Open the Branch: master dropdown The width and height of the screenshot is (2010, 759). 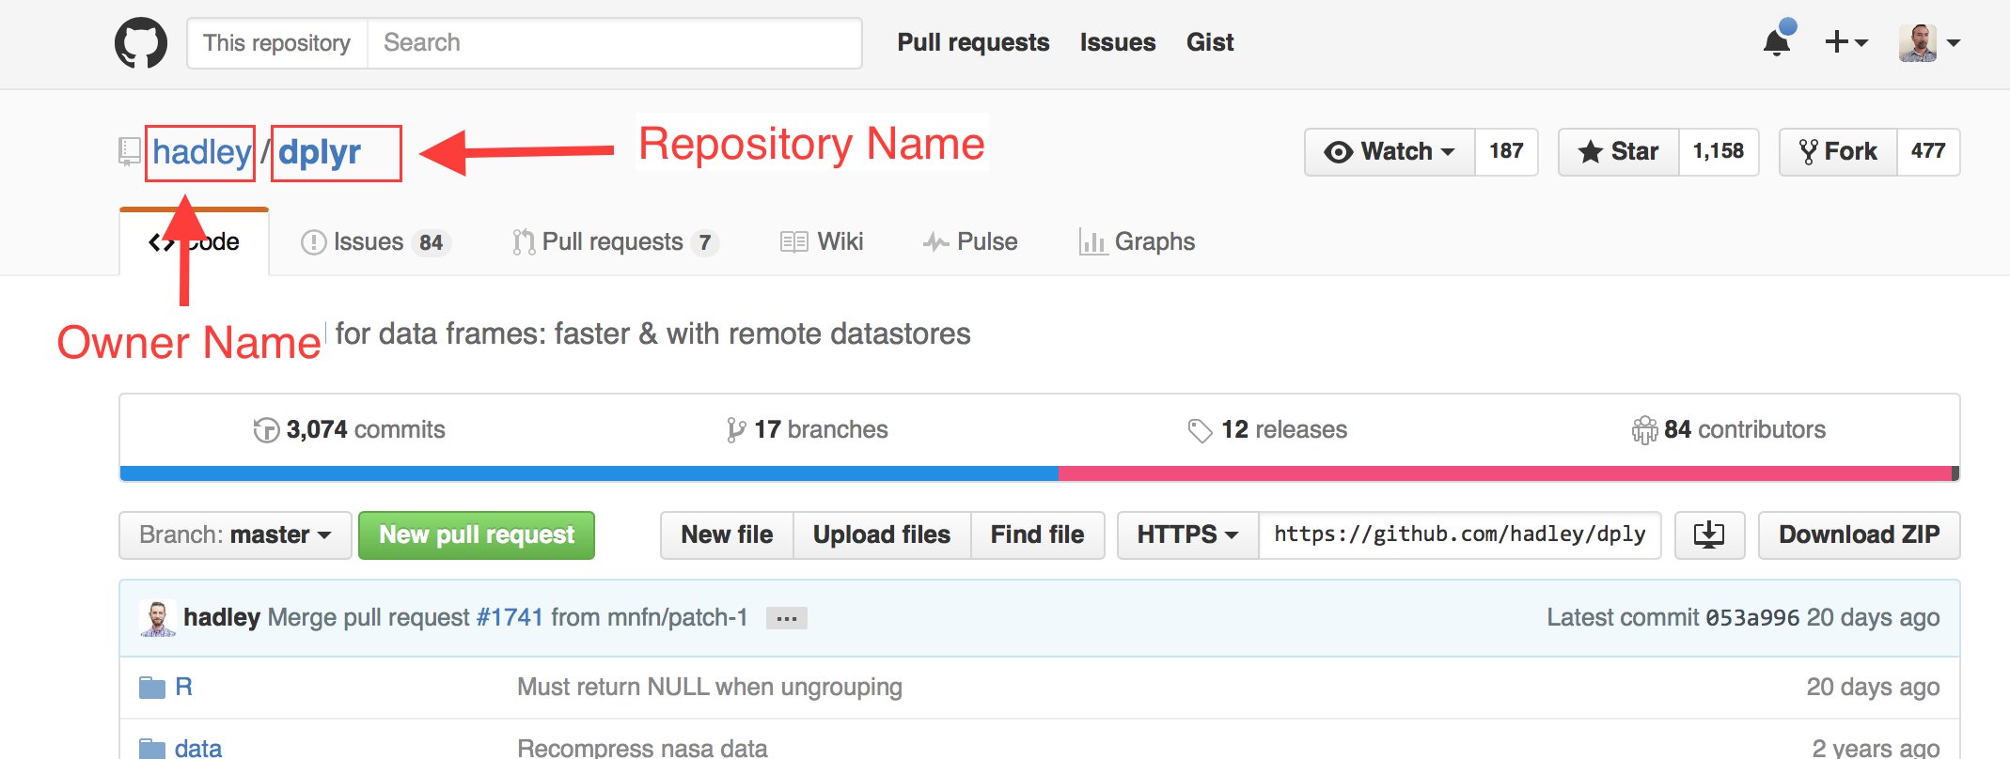235,535
